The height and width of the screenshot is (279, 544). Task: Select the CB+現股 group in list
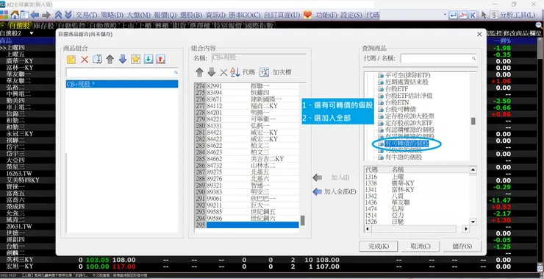(x=122, y=84)
